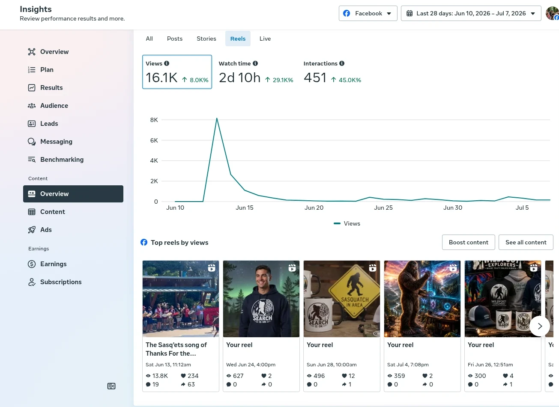
Task: Click the Ads rocket icon
Action: [32, 230]
